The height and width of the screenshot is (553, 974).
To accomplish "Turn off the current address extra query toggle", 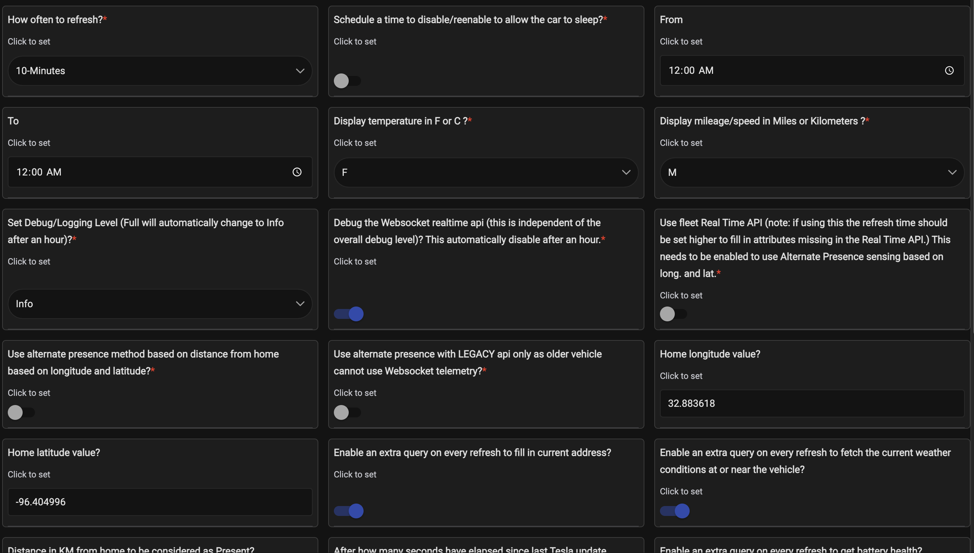I will coord(349,511).
